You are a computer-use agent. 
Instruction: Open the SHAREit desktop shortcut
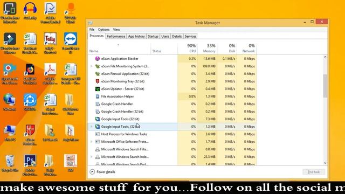pyautogui.click(x=30, y=102)
